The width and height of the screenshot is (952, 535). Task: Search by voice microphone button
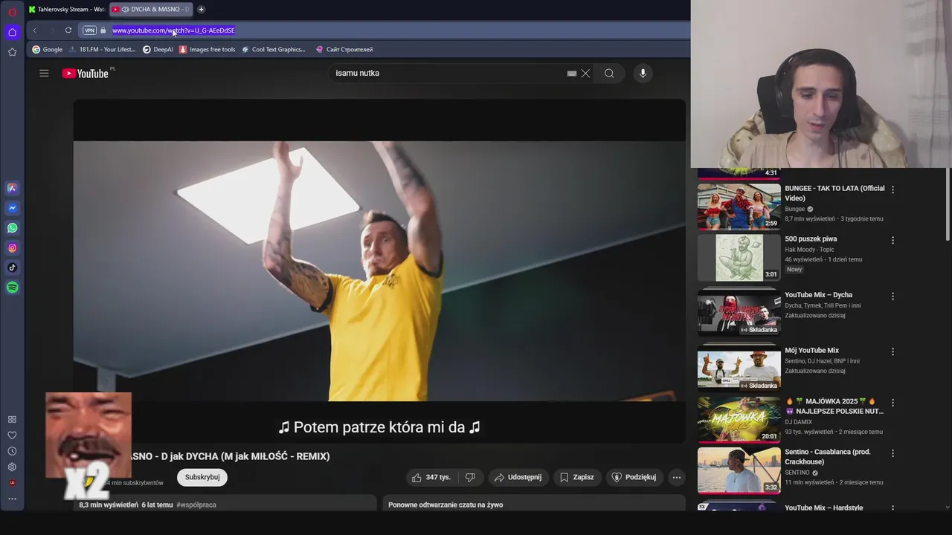643,73
